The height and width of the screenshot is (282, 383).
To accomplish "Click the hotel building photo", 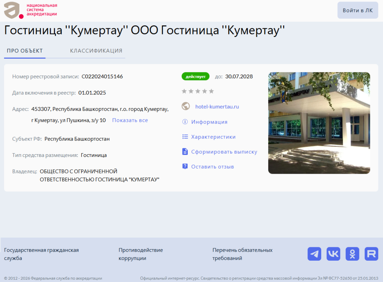I will pos(319,123).
